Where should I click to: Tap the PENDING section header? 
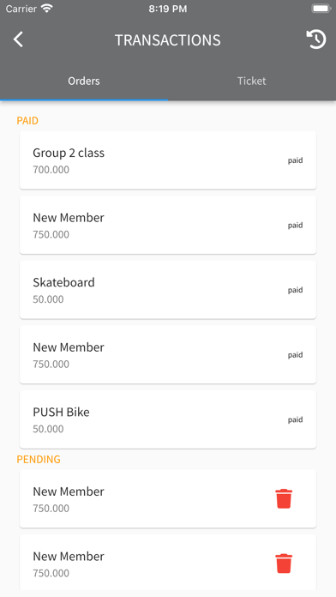click(x=39, y=459)
